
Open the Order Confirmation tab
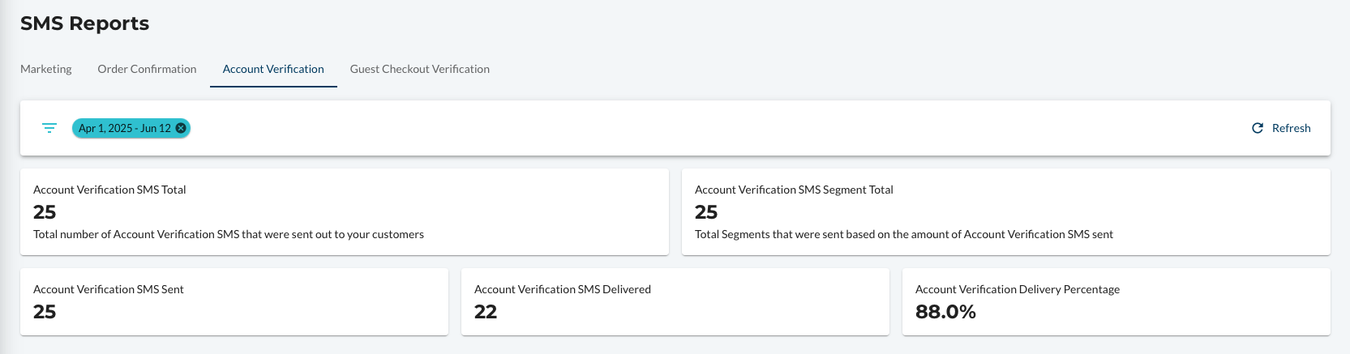(147, 69)
